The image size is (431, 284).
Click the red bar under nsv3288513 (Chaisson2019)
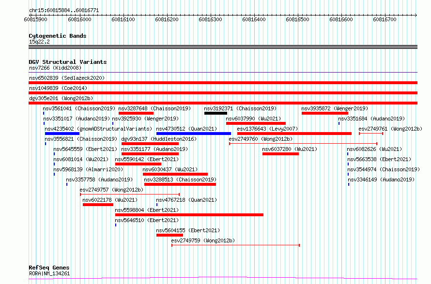point(180,184)
